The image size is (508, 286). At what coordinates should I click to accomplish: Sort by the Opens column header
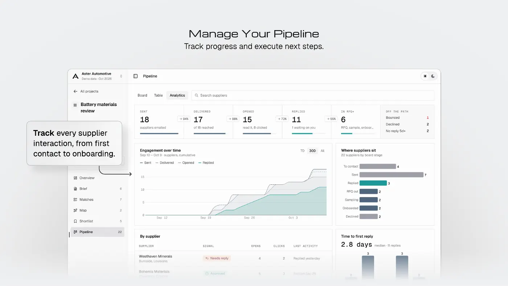point(256,246)
